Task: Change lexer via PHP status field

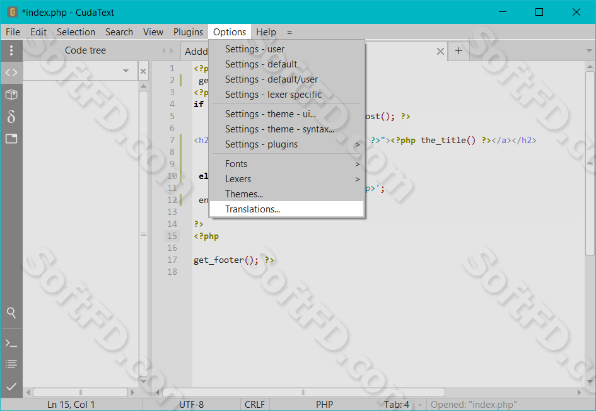Action: click(324, 405)
